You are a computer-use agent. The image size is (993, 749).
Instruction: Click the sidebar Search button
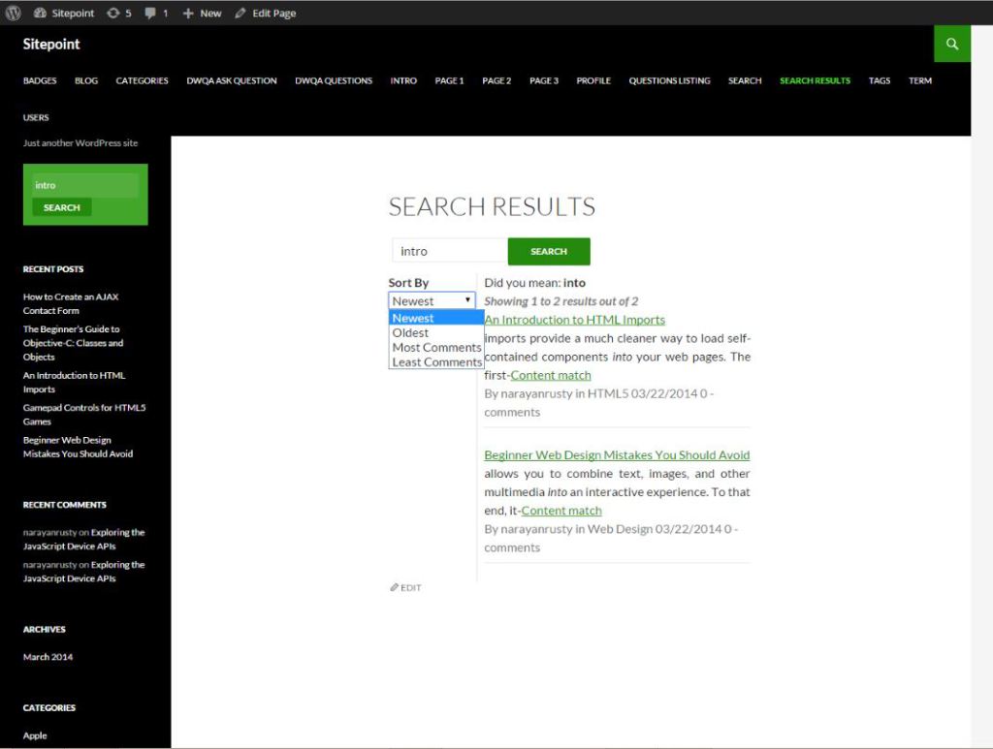coord(61,207)
